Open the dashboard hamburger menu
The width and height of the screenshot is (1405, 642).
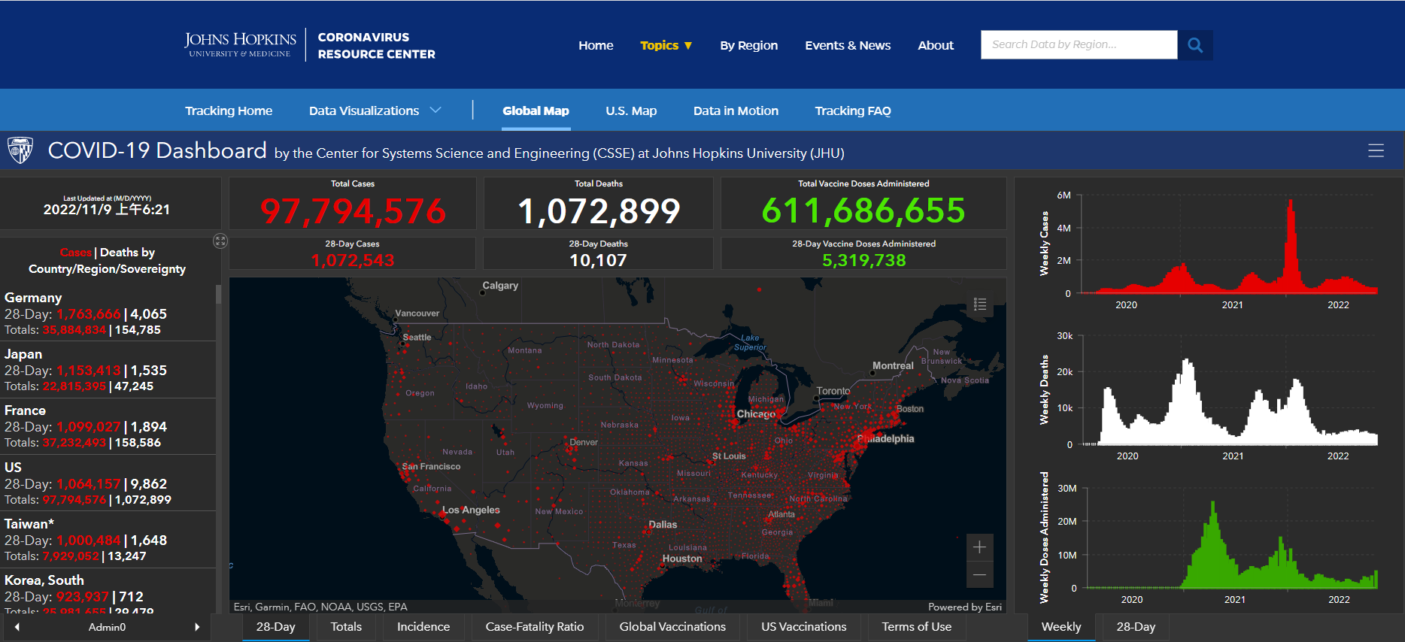coord(1376,151)
